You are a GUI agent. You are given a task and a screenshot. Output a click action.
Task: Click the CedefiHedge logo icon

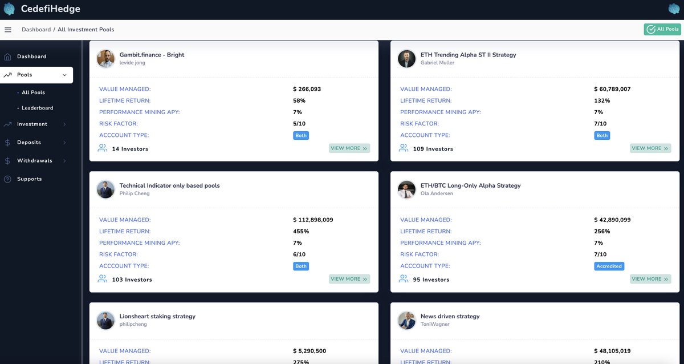pyautogui.click(x=9, y=9)
